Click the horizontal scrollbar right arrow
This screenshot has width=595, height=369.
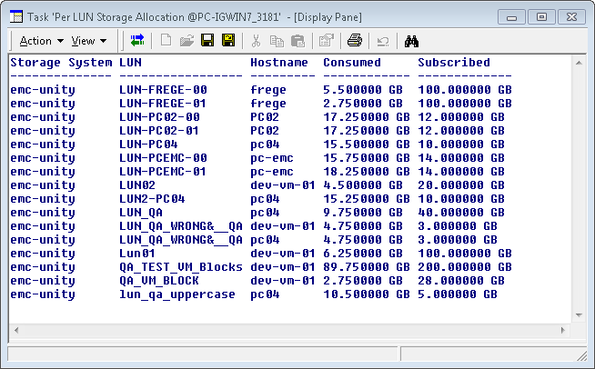tap(564, 332)
